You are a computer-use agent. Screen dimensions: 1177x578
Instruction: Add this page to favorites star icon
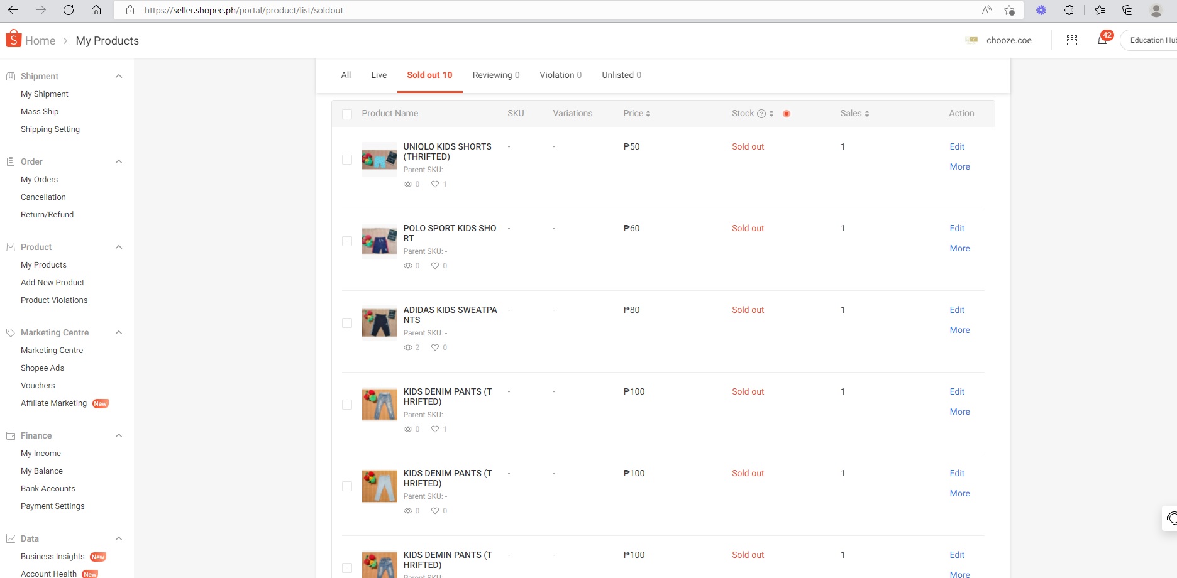pyautogui.click(x=1010, y=10)
